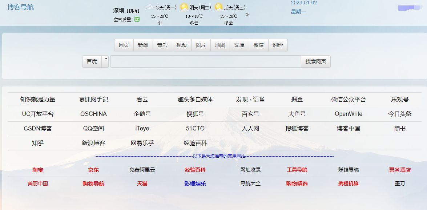Open the 网址收录 link
Viewport: 427px width, 210px height.
(250, 170)
